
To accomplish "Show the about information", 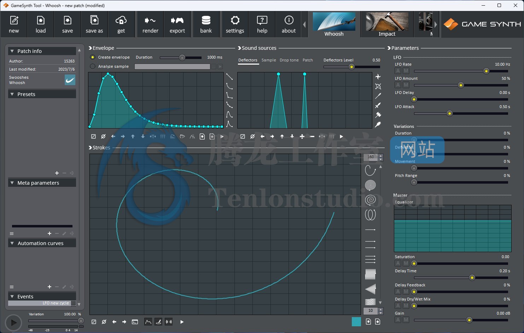I will 289,24.
